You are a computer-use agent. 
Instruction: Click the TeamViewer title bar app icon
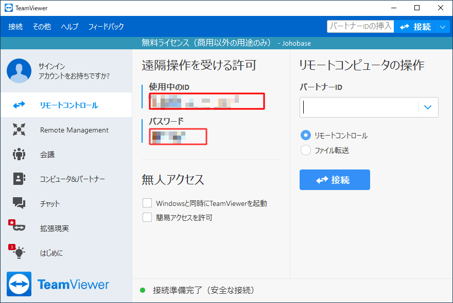[x=9, y=8]
